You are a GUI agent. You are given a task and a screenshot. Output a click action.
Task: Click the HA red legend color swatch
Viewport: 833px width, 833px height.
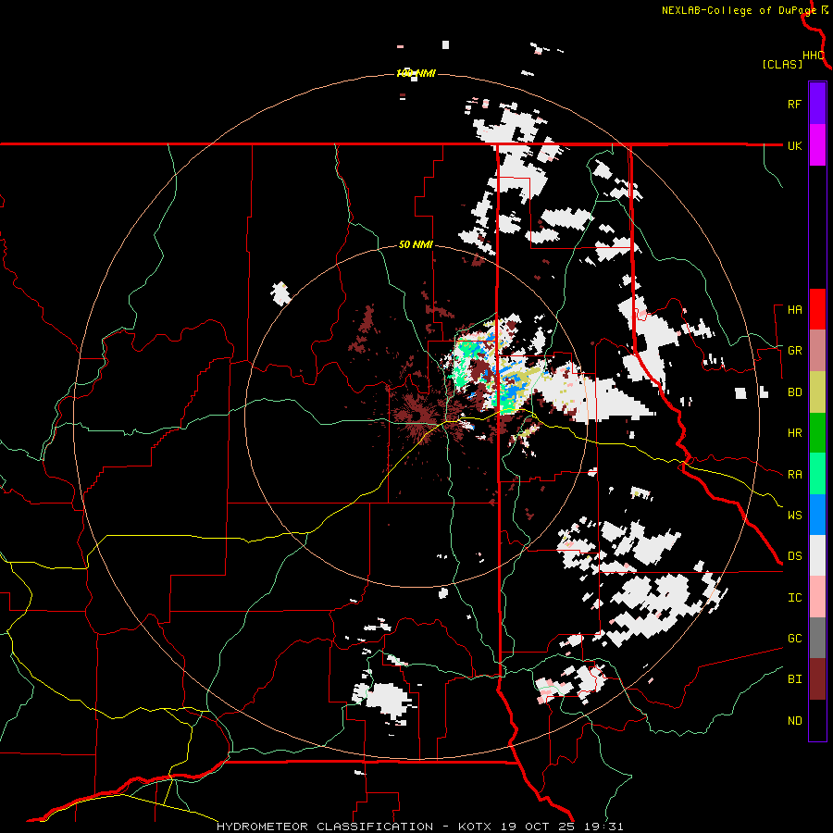(817, 309)
